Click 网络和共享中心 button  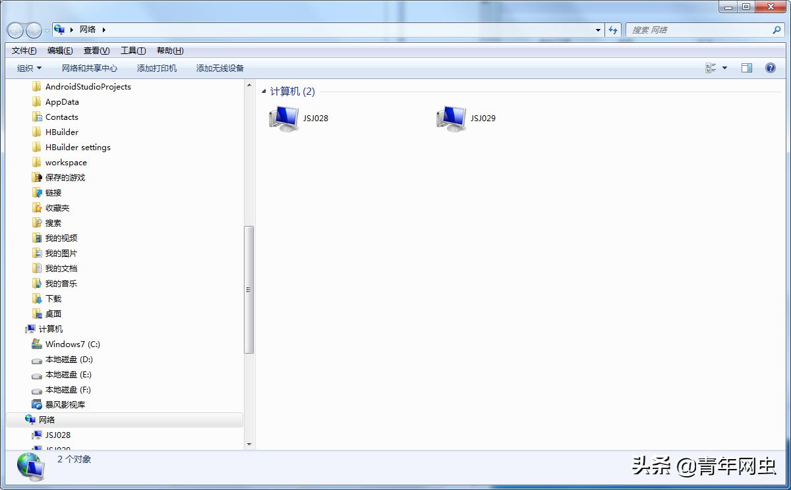(90, 68)
